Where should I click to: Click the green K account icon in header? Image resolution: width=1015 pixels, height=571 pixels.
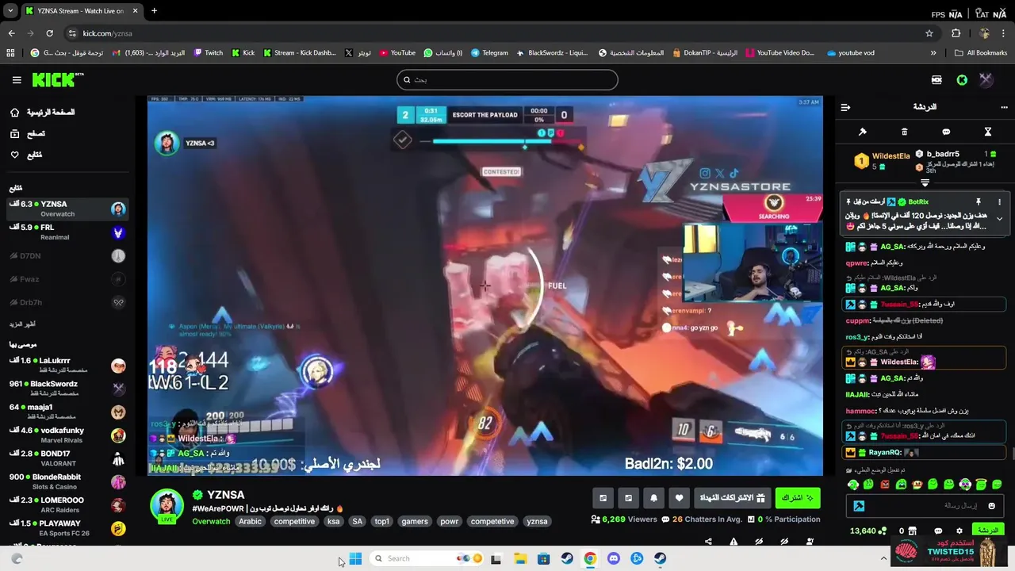click(962, 80)
